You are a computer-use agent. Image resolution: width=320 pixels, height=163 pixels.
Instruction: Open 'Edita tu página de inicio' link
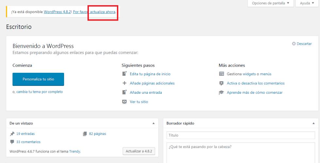click(x=150, y=74)
